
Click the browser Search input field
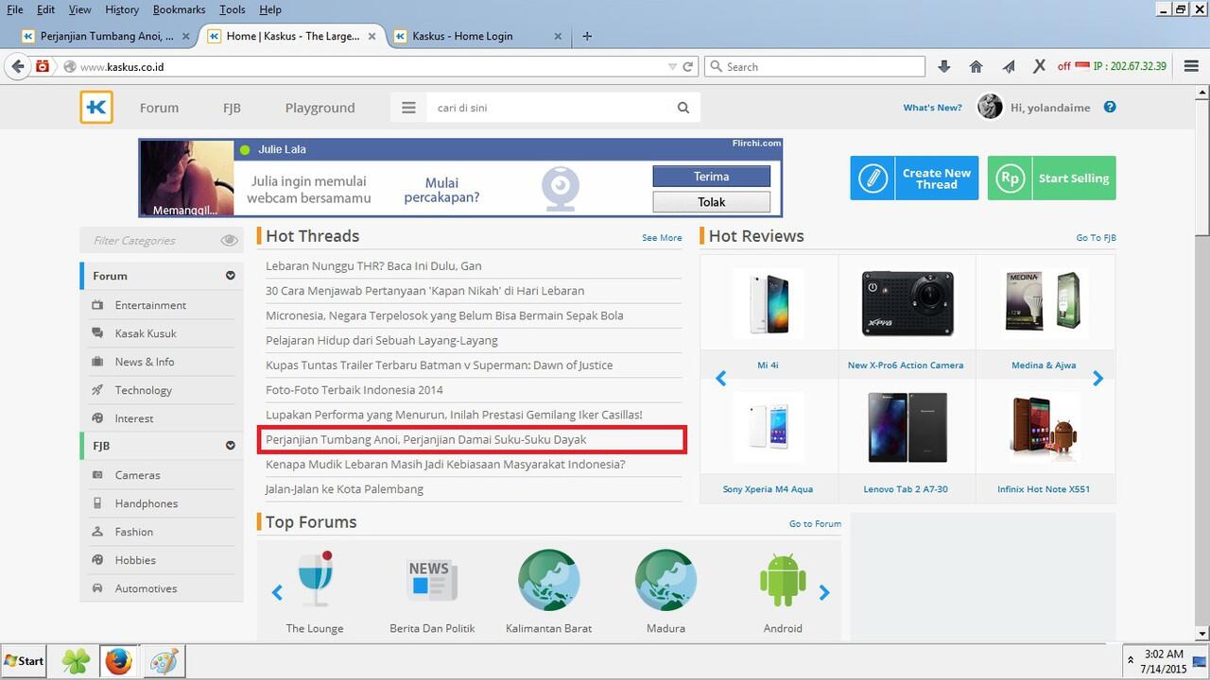(815, 66)
